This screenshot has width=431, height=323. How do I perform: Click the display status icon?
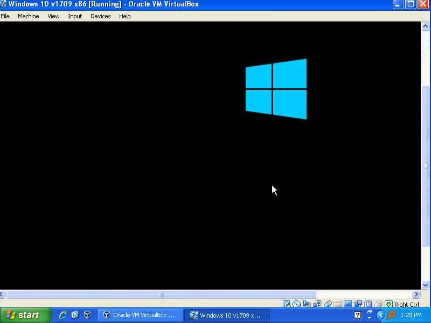click(x=347, y=304)
